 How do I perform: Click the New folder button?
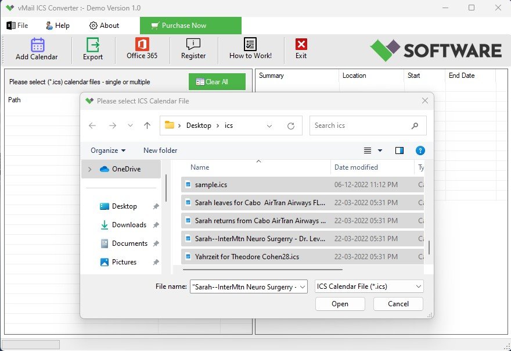(160, 151)
